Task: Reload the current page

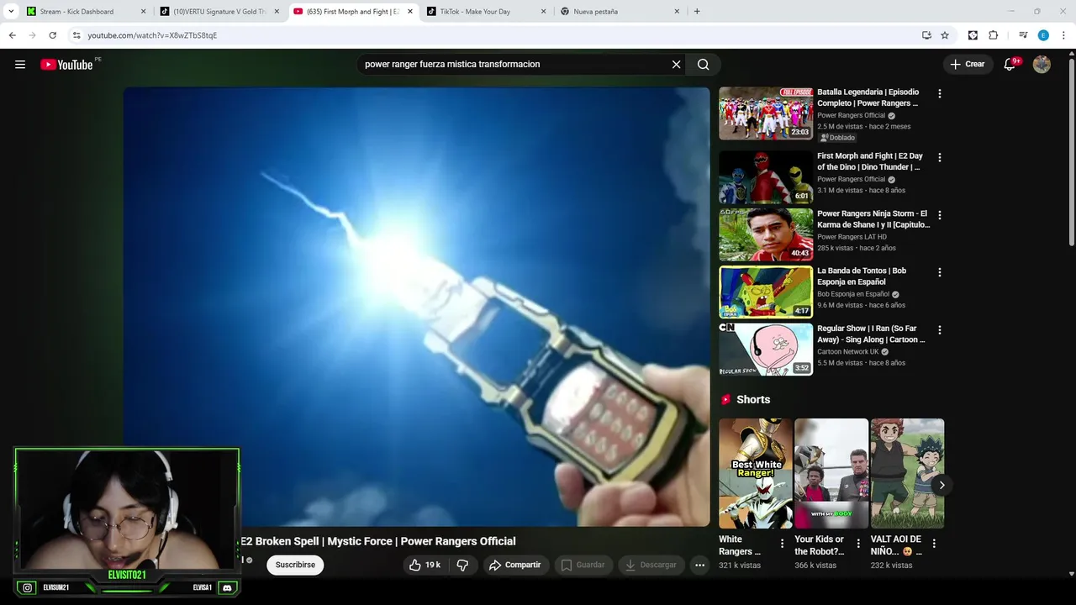Action: (52, 35)
